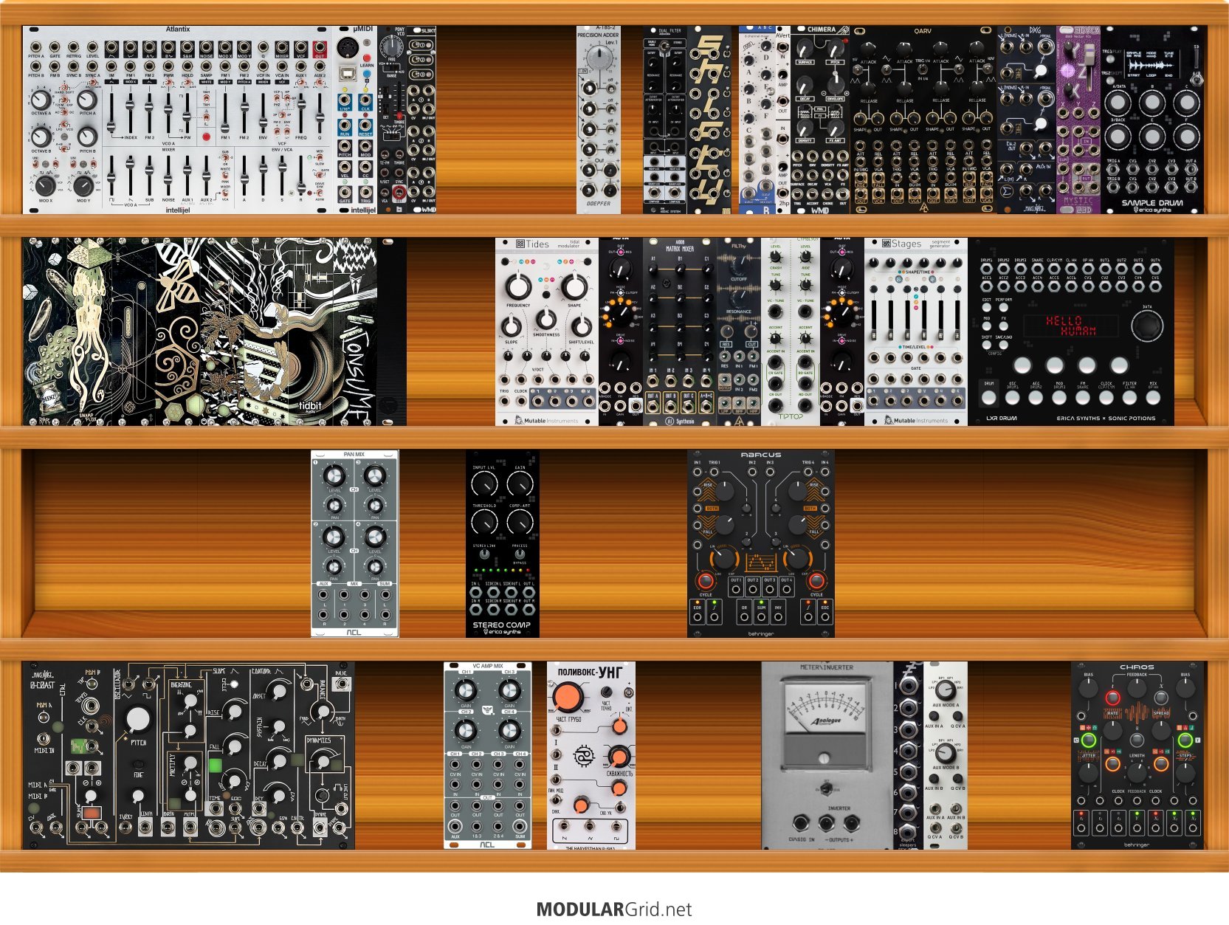Viewport: 1229px width, 925px height.
Task: Click the Atlantix envelope R slider
Action: point(300,176)
